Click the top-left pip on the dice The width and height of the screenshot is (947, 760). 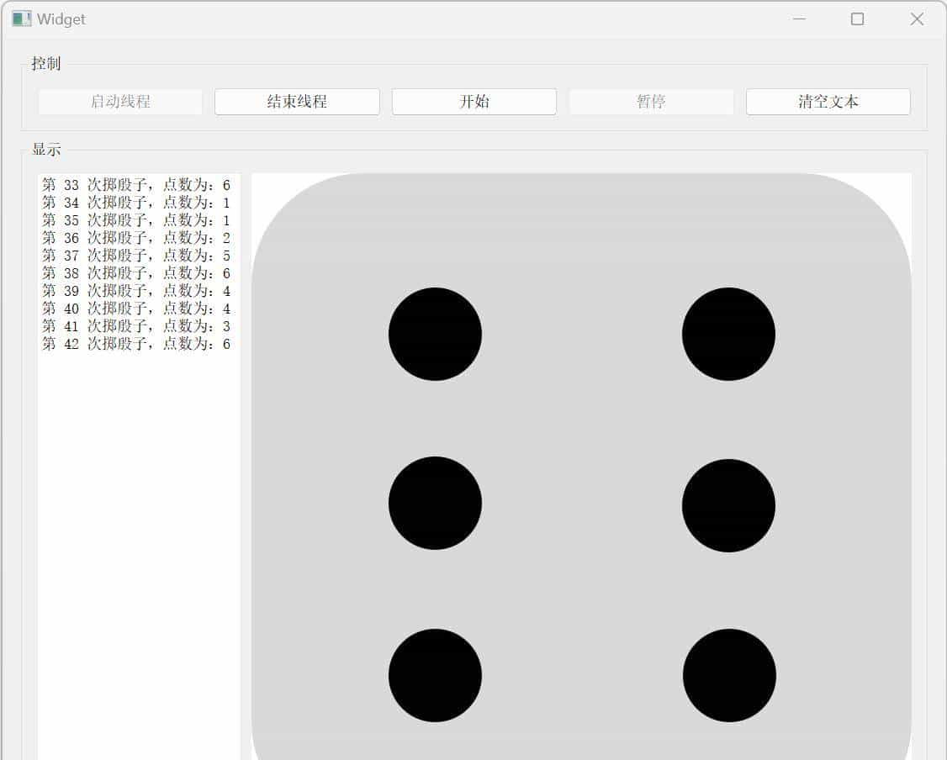(x=434, y=333)
